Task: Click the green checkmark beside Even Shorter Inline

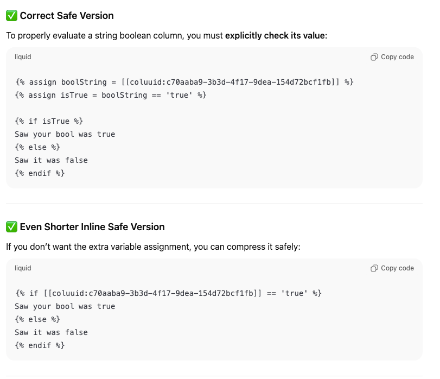Action: 11,227
